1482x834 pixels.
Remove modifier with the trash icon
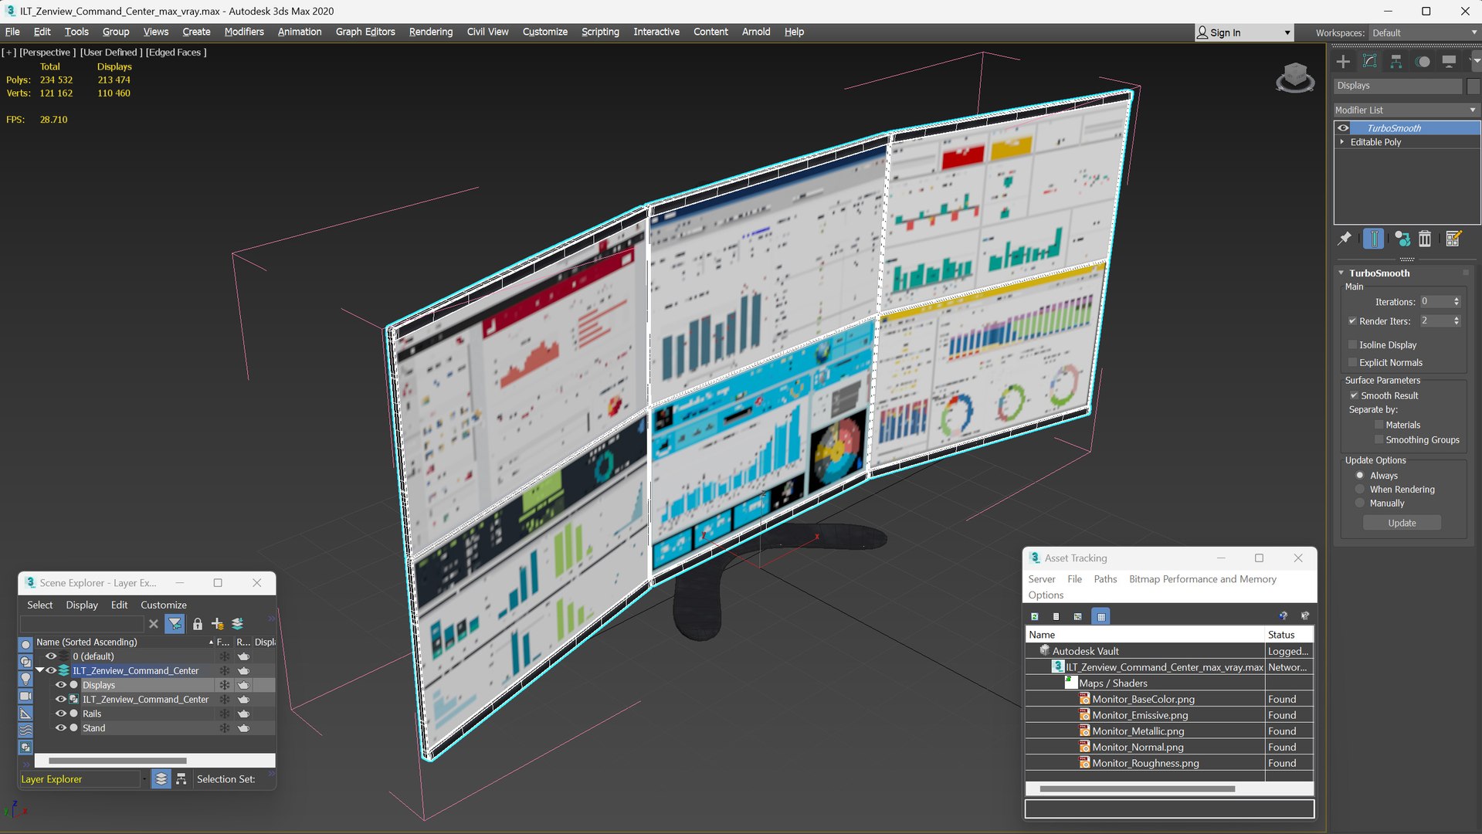1425,239
